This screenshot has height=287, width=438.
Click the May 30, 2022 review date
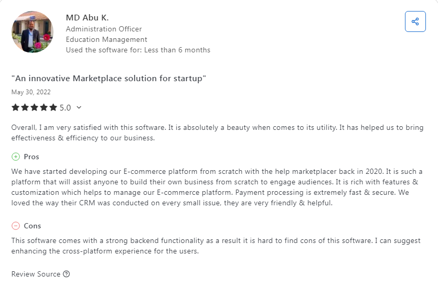[x=31, y=92]
